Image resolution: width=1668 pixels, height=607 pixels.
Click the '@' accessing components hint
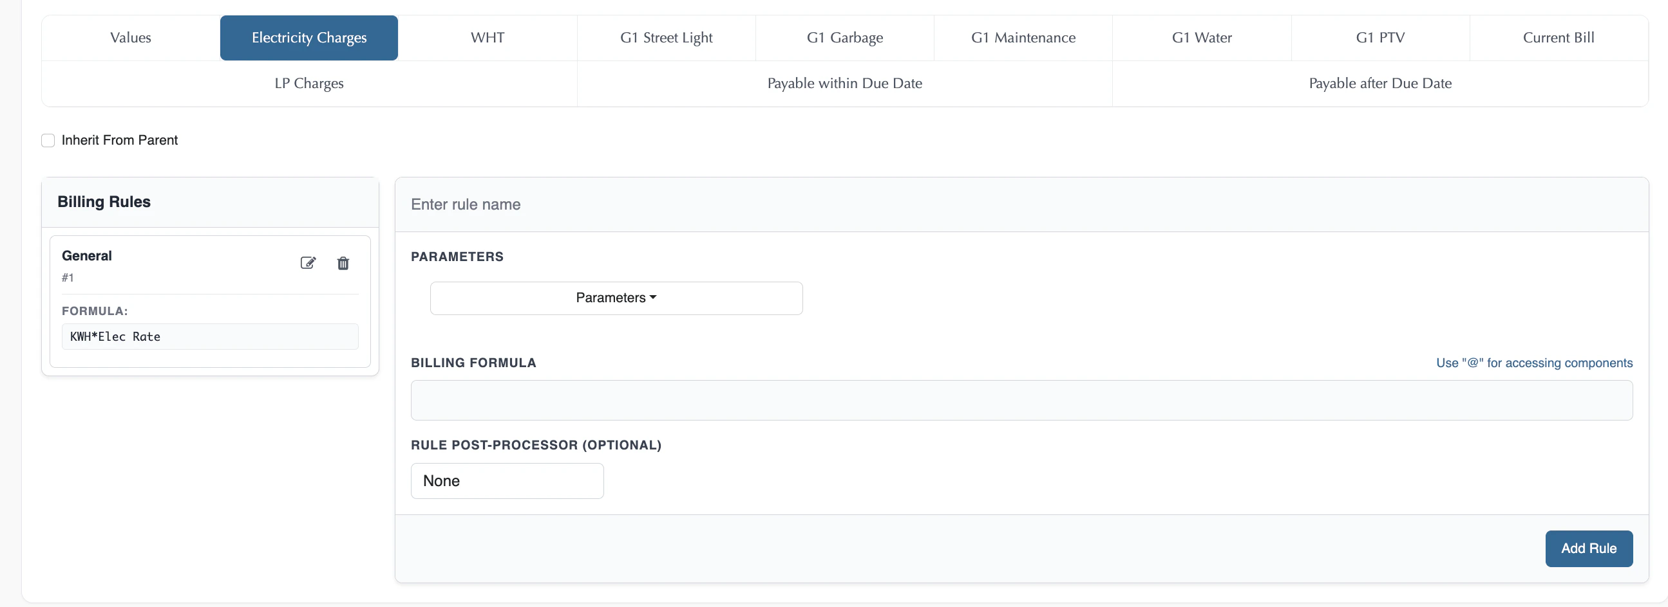tap(1534, 363)
